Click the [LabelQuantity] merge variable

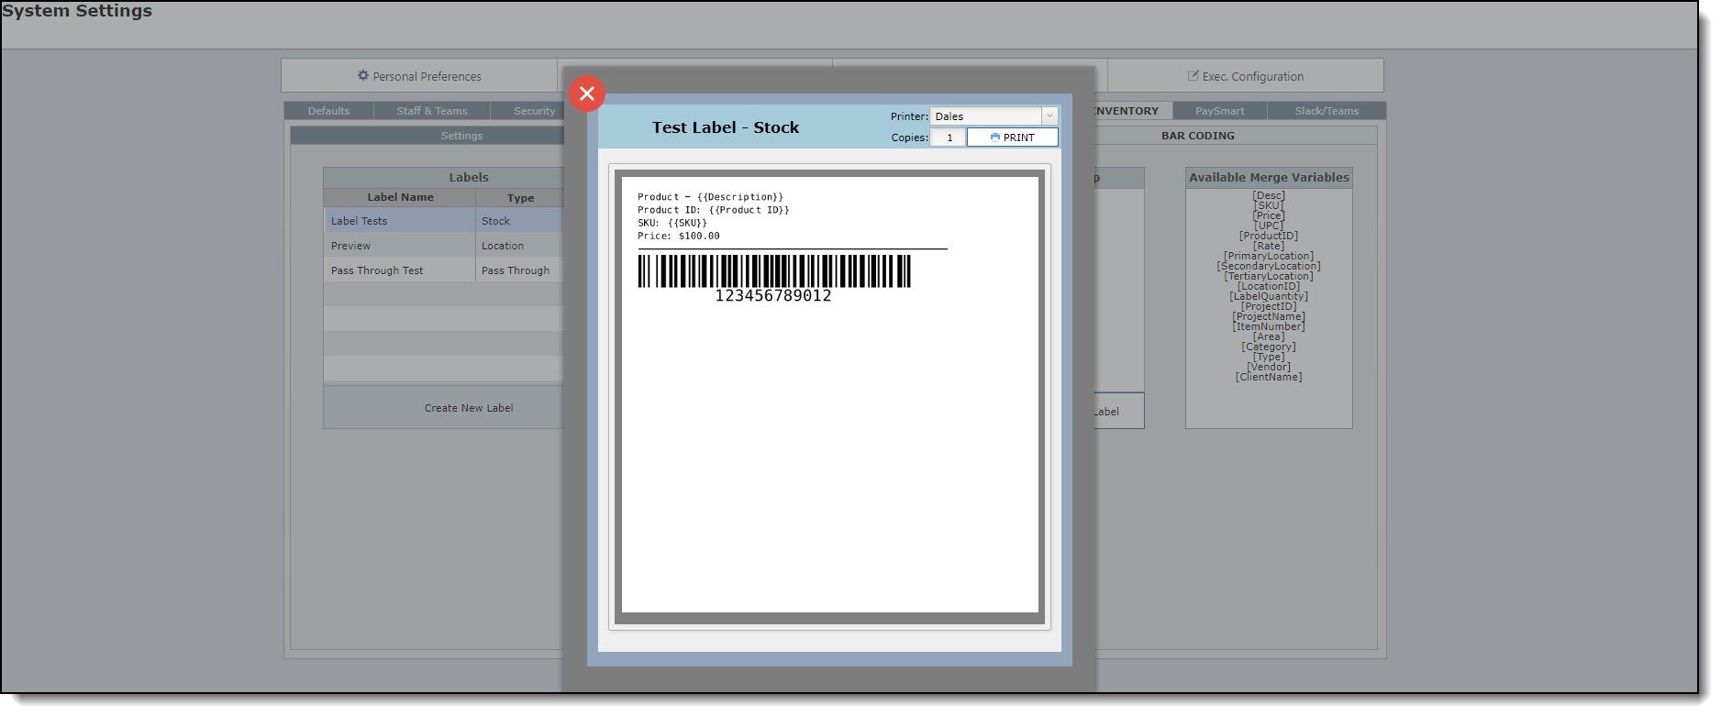pyautogui.click(x=1269, y=296)
